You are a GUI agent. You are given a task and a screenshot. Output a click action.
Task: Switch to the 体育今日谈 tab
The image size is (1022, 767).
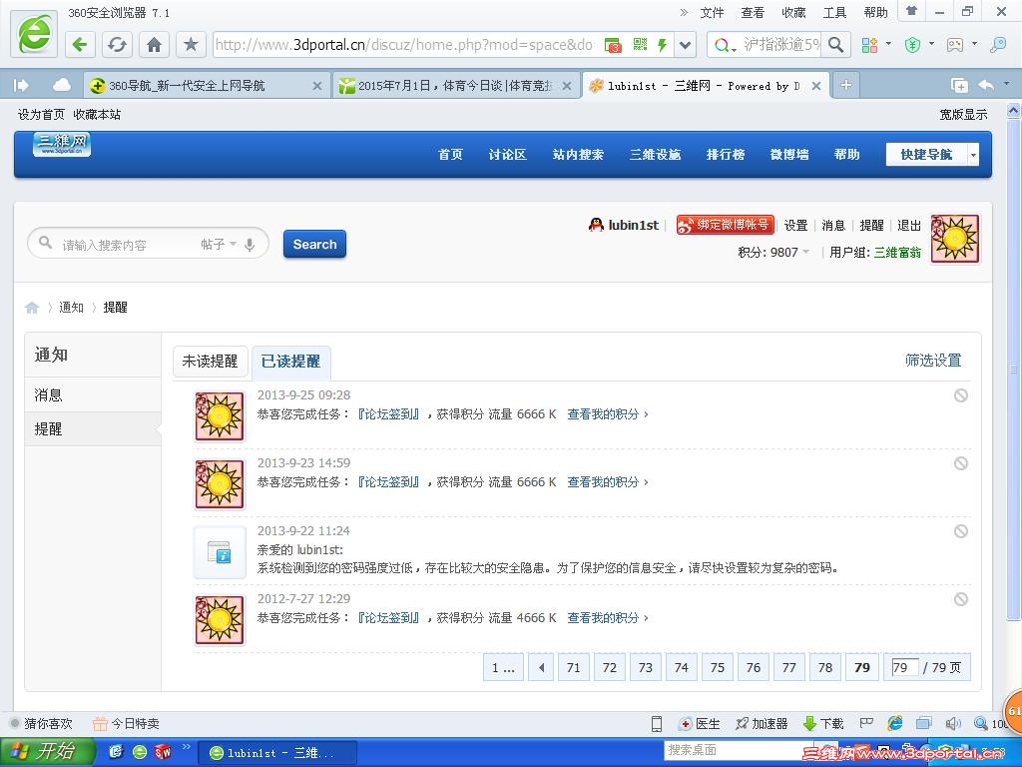456,86
